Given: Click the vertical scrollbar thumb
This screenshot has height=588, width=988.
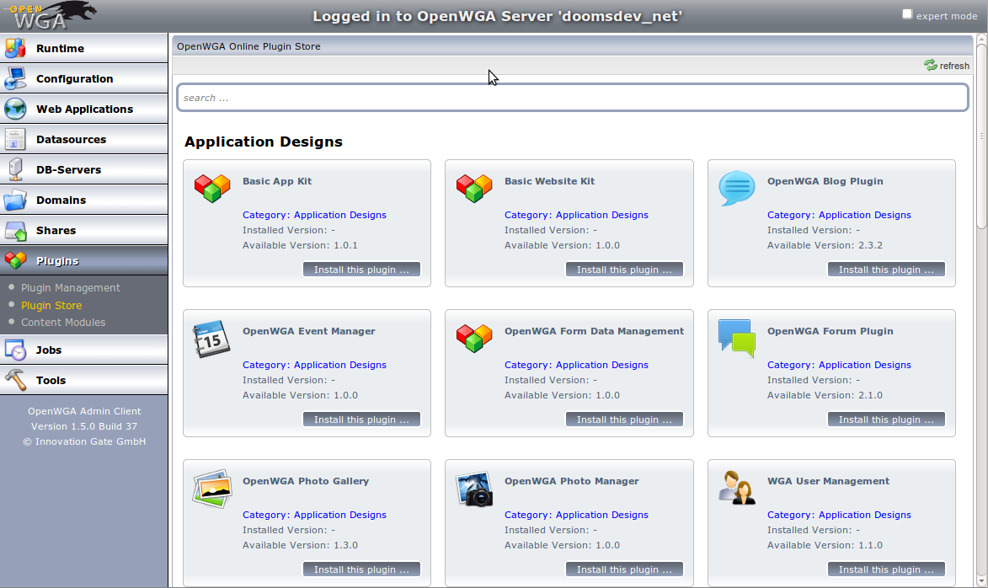Looking at the screenshot, I should tap(981, 136).
